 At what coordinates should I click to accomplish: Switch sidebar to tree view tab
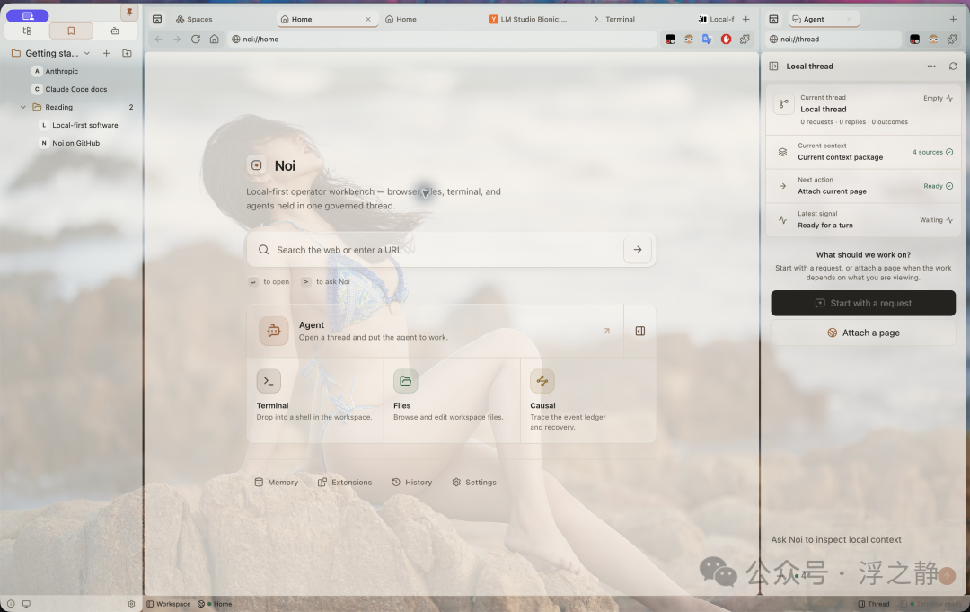tap(27, 31)
